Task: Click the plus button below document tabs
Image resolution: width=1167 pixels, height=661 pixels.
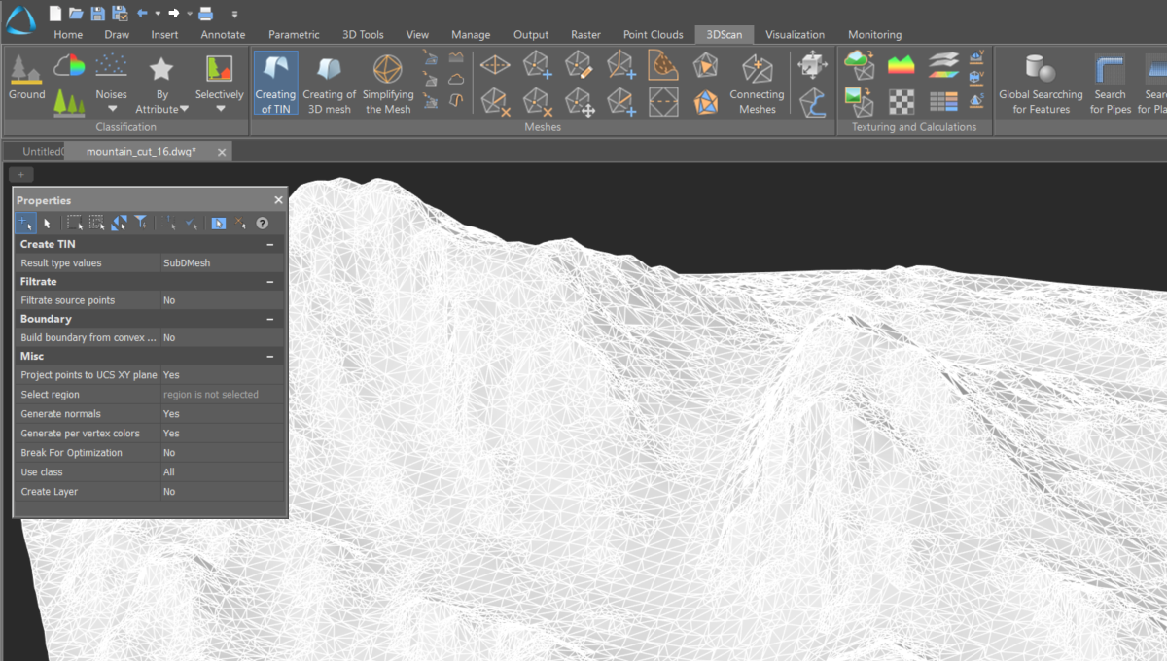Action: point(21,175)
